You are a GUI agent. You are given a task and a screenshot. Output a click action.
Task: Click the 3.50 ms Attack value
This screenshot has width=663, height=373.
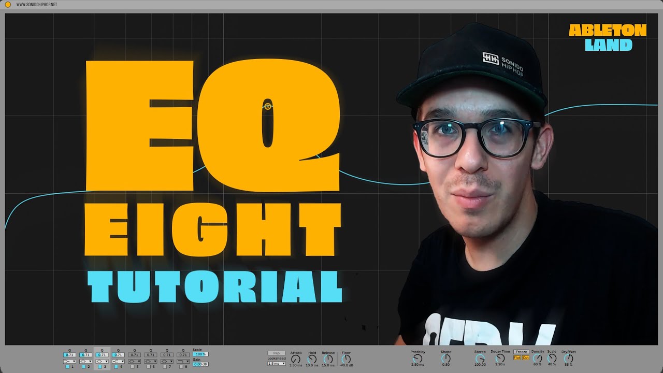pyautogui.click(x=296, y=365)
